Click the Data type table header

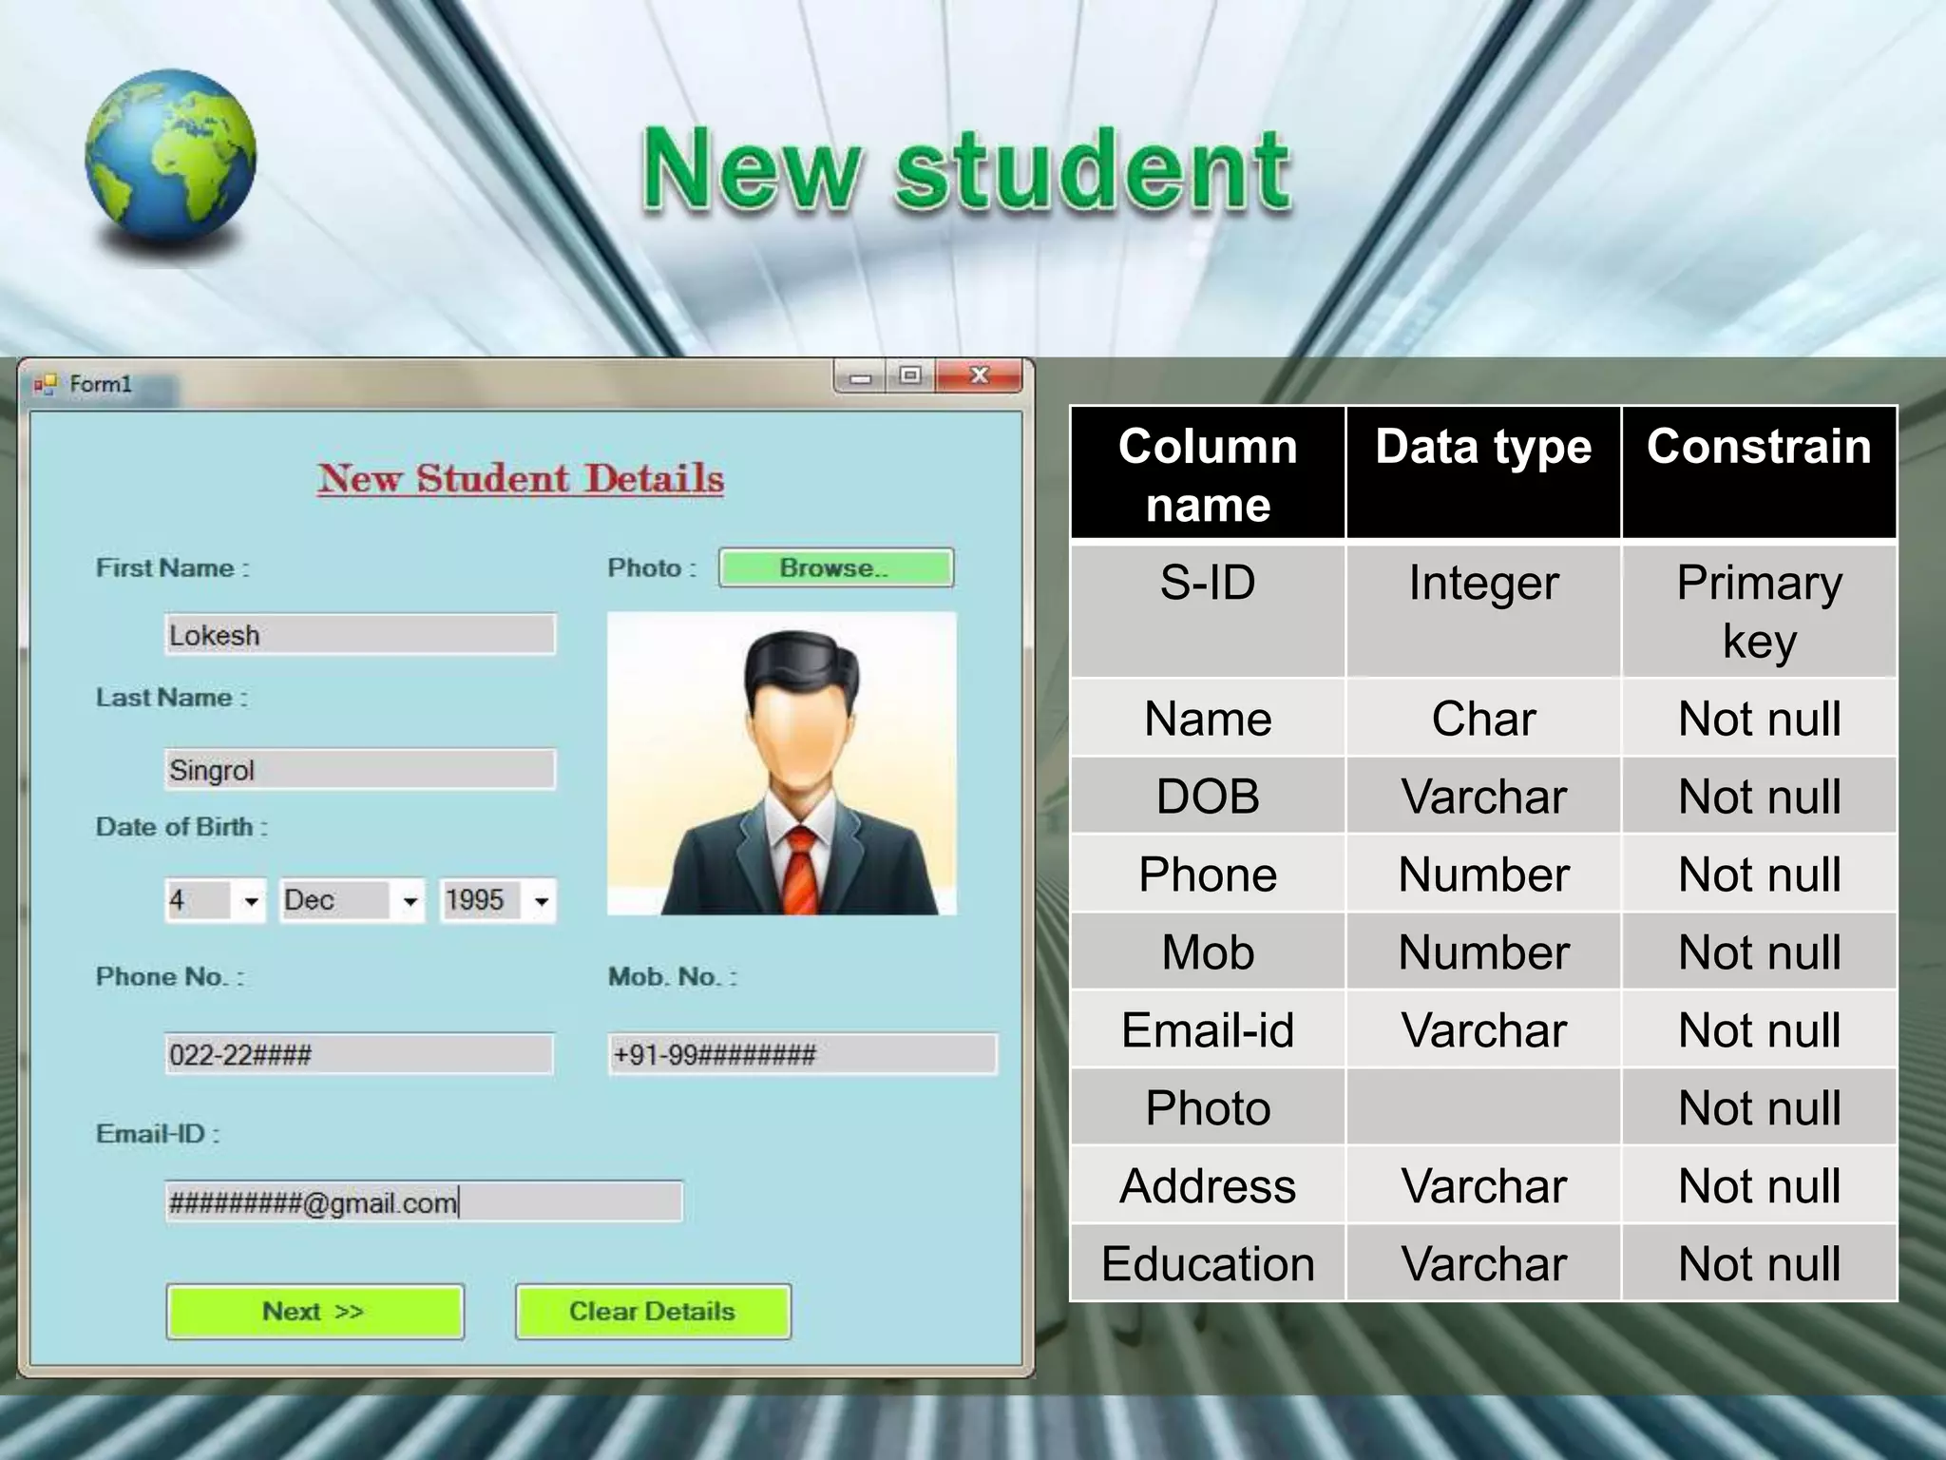(x=1483, y=473)
